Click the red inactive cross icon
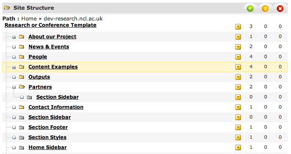 [280, 8]
